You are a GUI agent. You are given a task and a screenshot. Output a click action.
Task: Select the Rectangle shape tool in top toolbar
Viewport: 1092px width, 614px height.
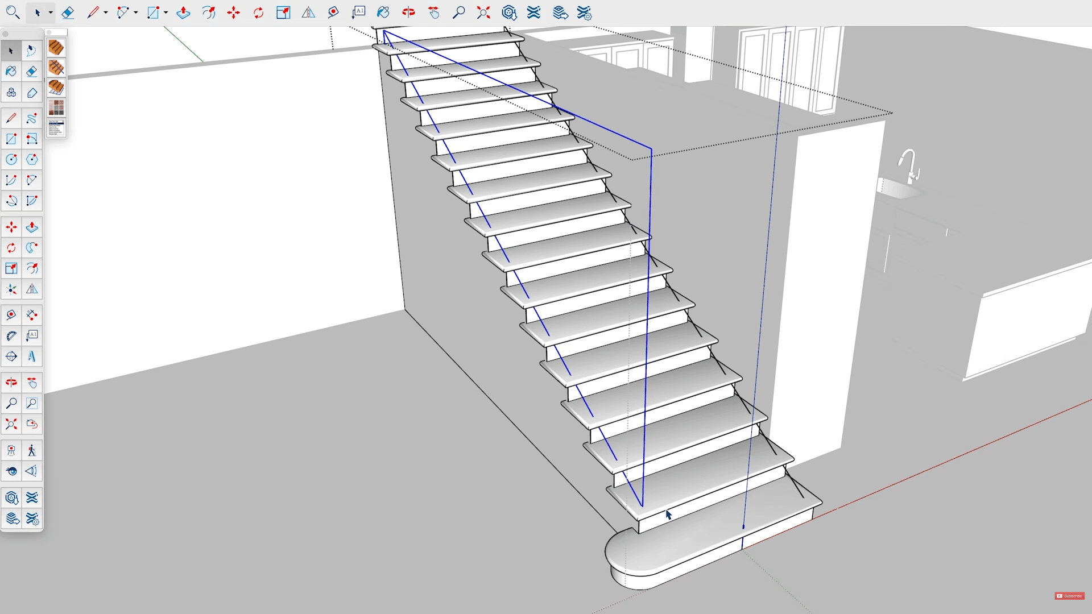(152, 13)
